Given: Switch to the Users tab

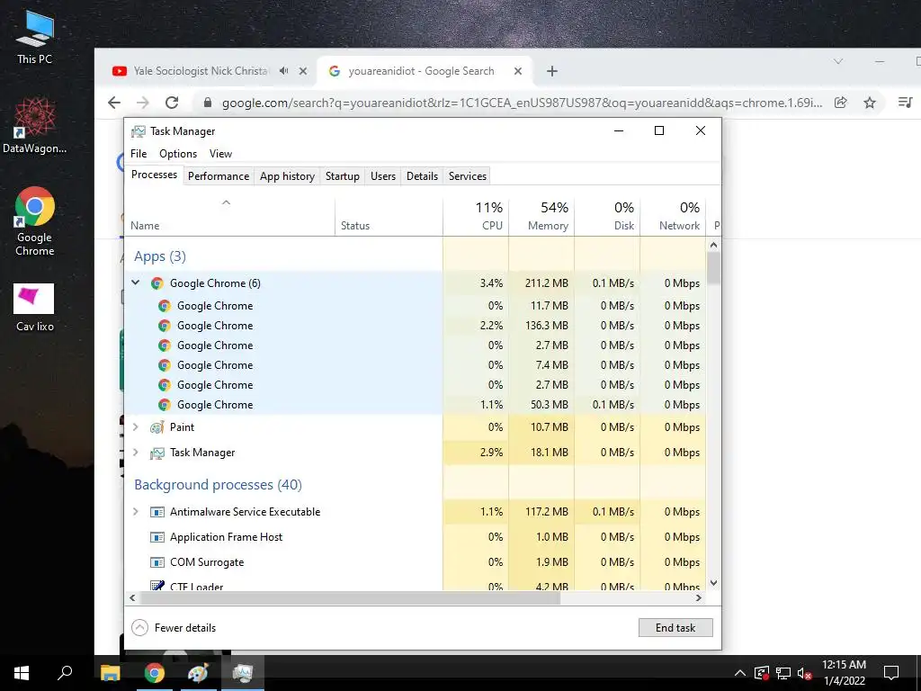Looking at the screenshot, I should coord(383,176).
